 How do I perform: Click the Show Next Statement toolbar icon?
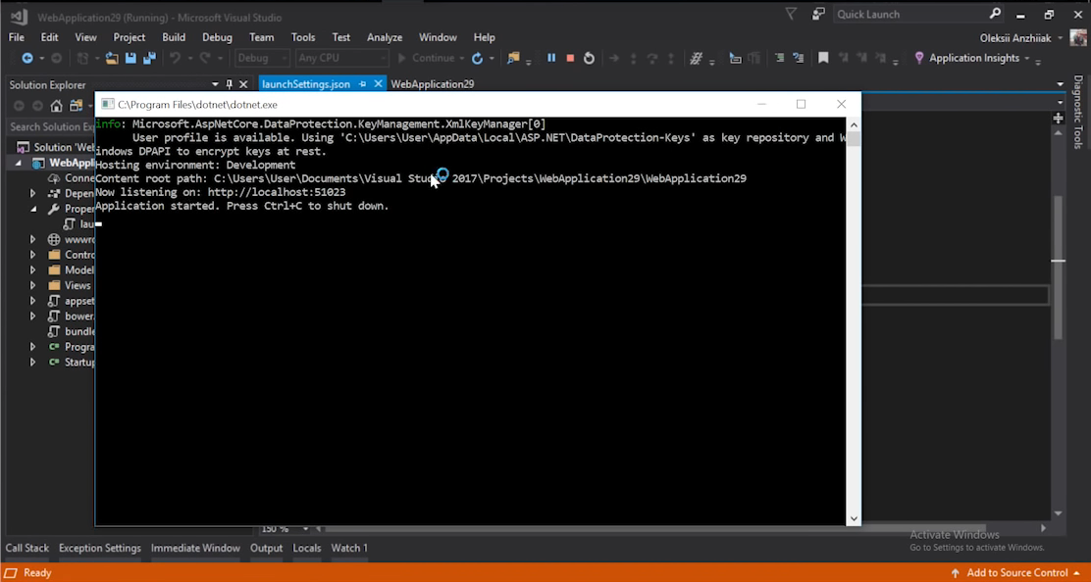tap(614, 59)
